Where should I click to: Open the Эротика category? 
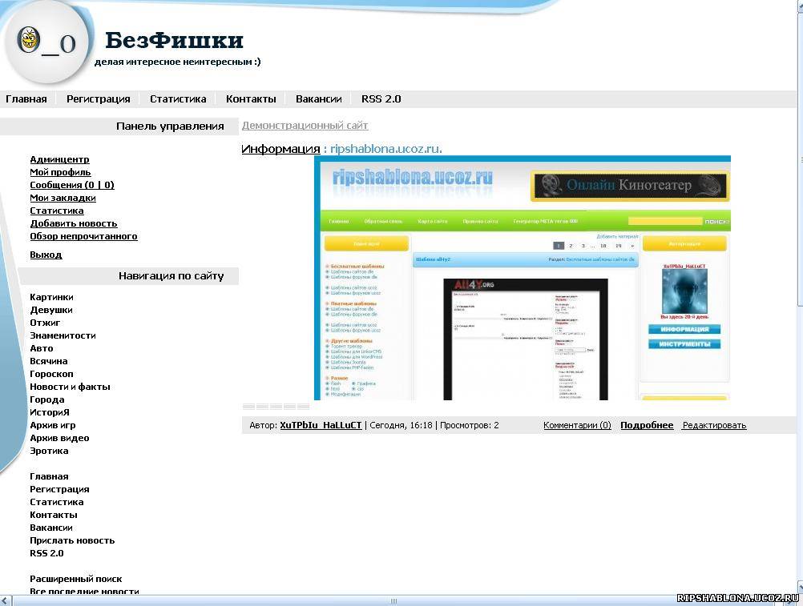pos(49,451)
